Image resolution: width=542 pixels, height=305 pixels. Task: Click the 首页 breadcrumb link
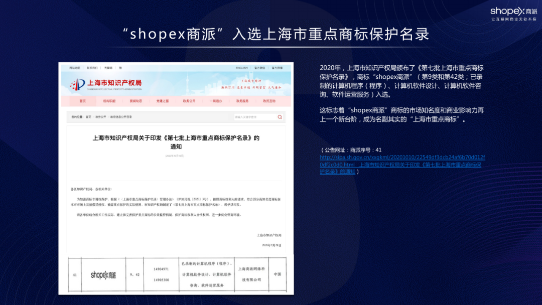pos(88,117)
